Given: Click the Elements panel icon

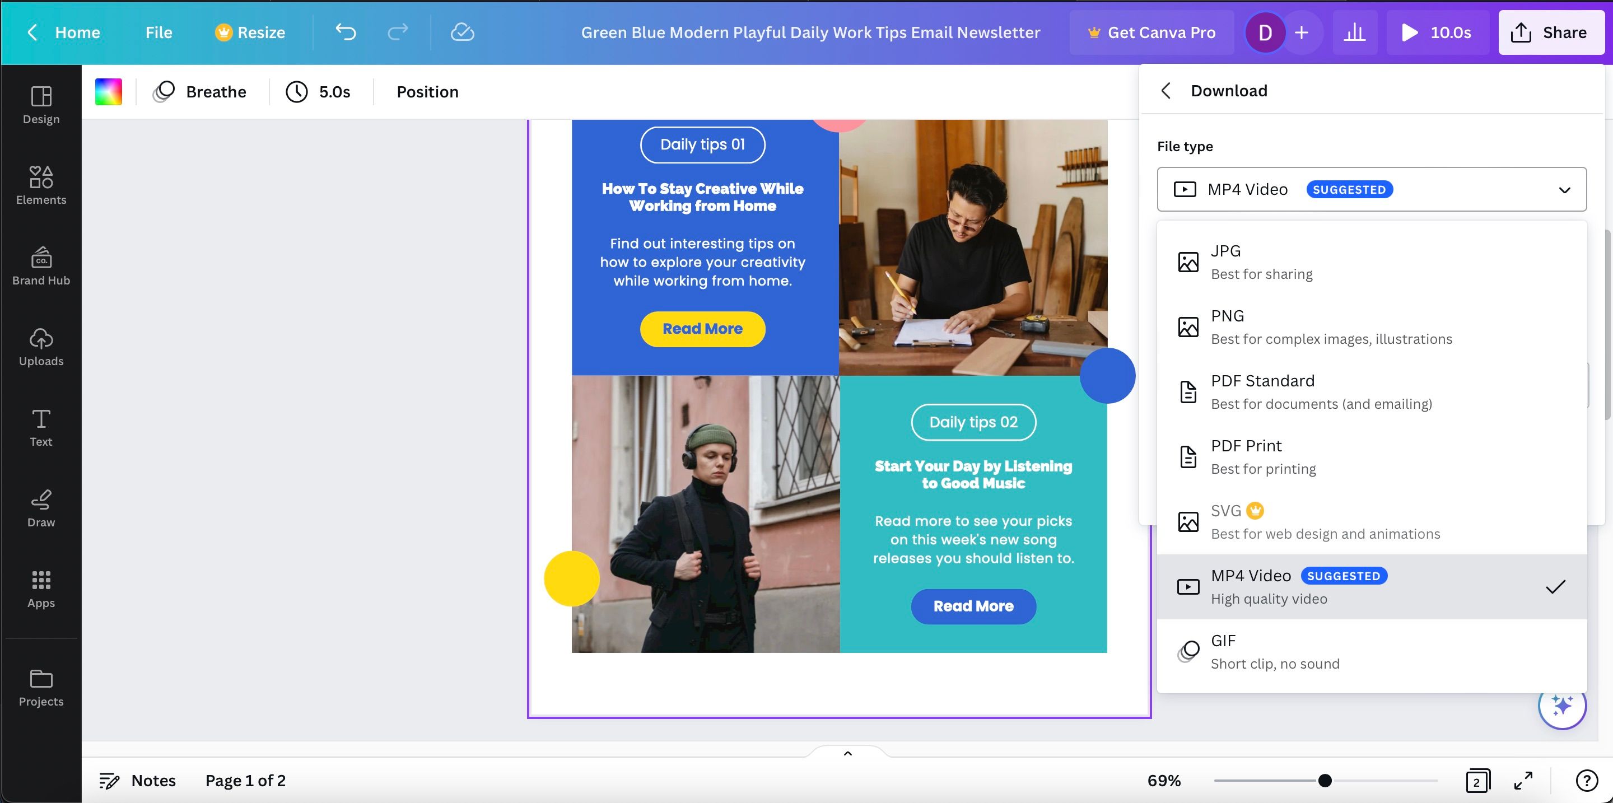Looking at the screenshot, I should coord(41,184).
